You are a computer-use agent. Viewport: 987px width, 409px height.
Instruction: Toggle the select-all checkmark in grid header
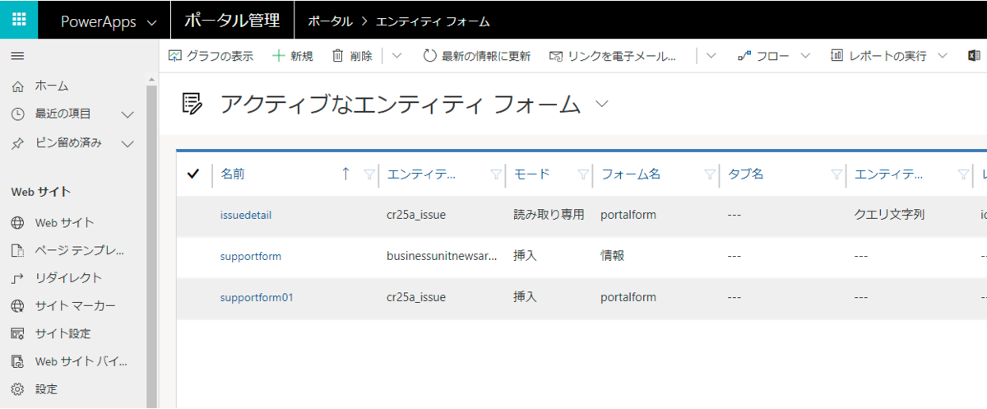(194, 174)
